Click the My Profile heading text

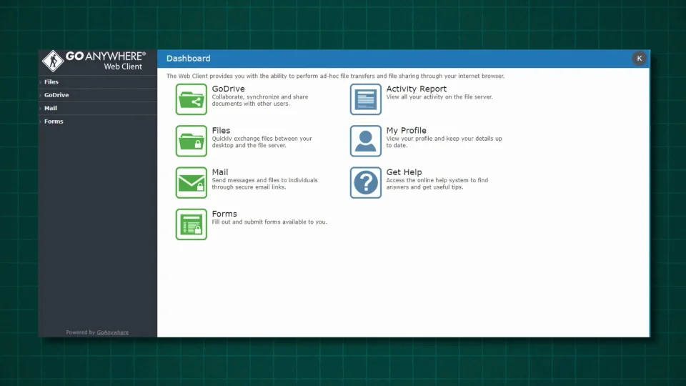406,130
